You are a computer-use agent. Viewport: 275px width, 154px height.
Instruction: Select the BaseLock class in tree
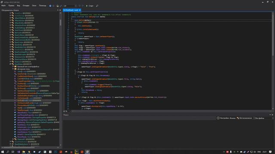click(23, 62)
